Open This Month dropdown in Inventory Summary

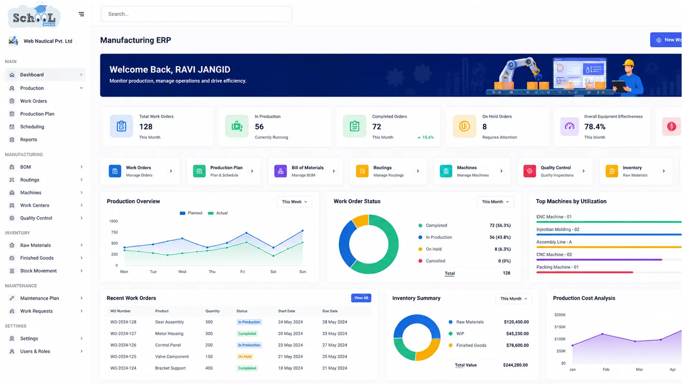click(513, 299)
